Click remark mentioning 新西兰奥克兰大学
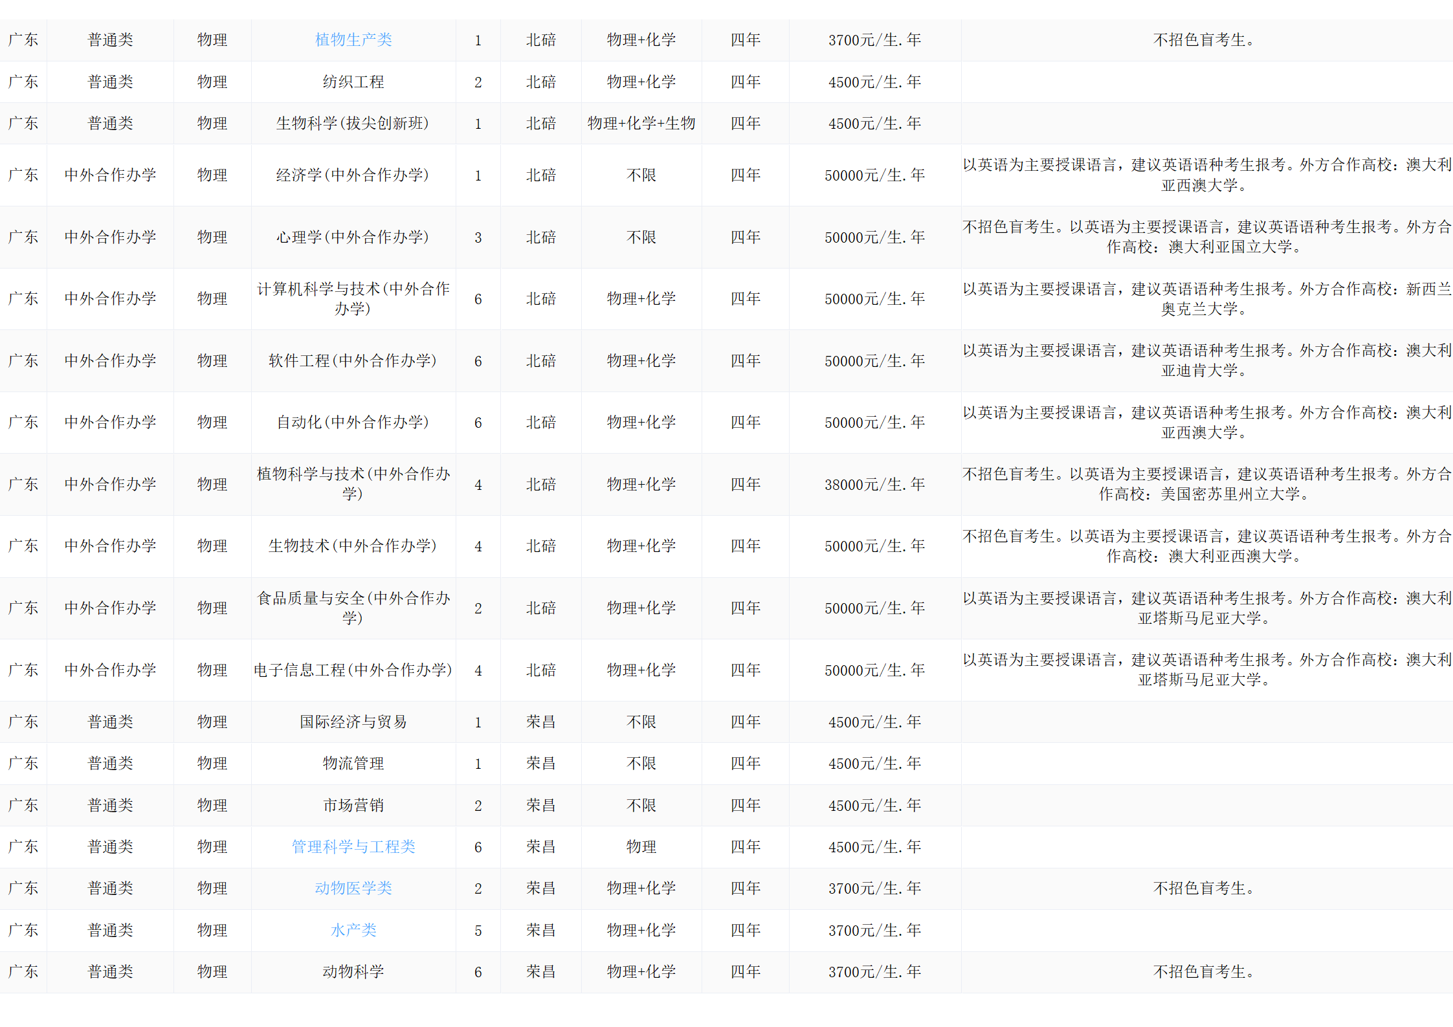This screenshot has width=1453, height=1027. pyautogui.click(x=1206, y=299)
